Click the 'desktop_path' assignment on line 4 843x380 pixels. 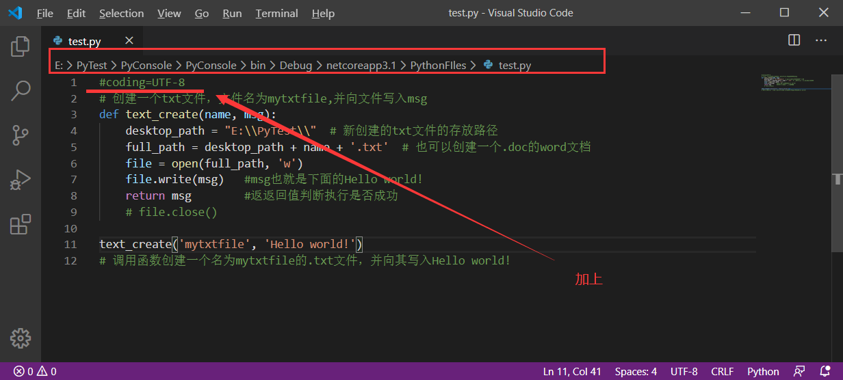click(165, 131)
